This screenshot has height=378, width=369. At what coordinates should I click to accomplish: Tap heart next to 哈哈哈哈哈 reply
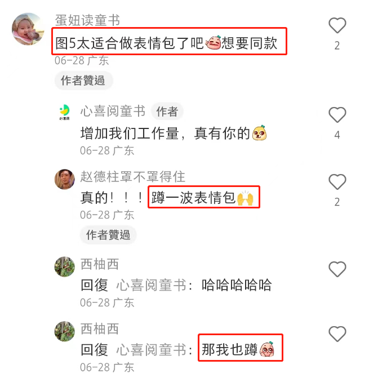pyautogui.click(x=337, y=269)
